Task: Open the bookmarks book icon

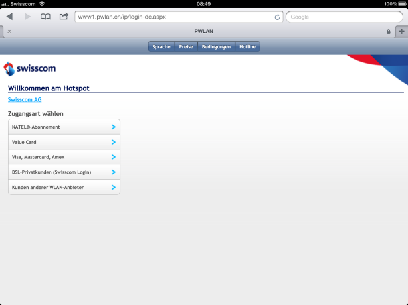Action: 45,17
